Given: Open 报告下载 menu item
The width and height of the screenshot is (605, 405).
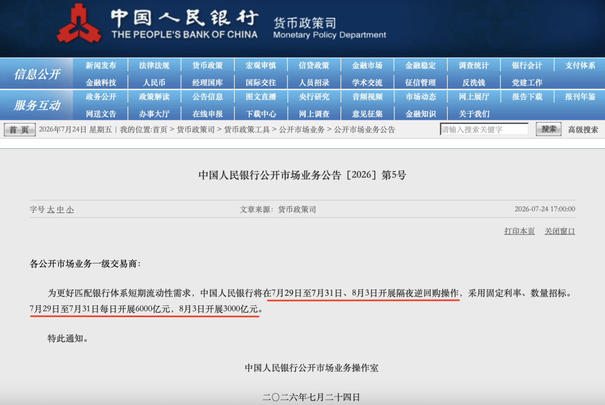Looking at the screenshot, I should [527, 97].
